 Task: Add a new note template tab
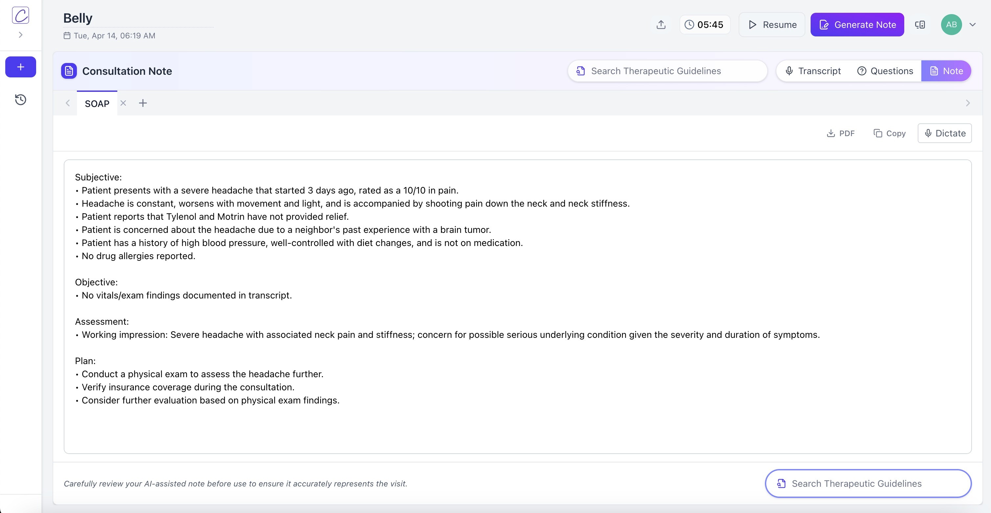[x=143, y=103]
